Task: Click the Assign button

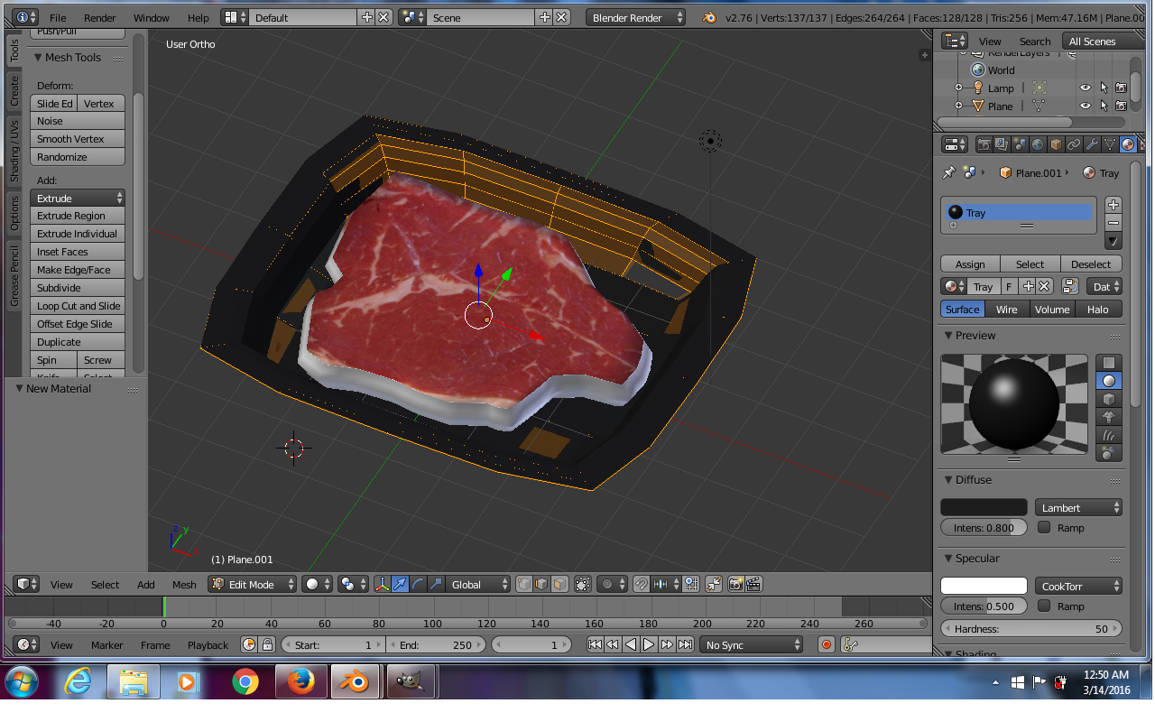Action: [970, 264]
